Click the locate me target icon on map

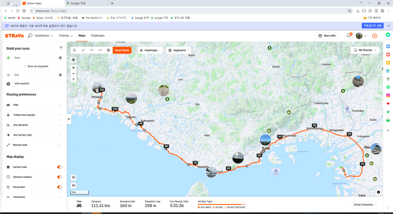[74, 59]
